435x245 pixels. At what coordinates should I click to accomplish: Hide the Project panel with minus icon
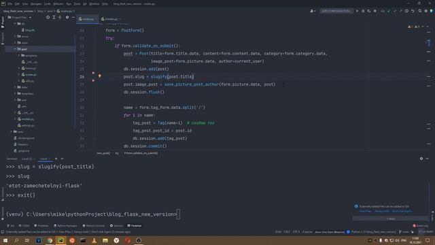pos(73,18)
